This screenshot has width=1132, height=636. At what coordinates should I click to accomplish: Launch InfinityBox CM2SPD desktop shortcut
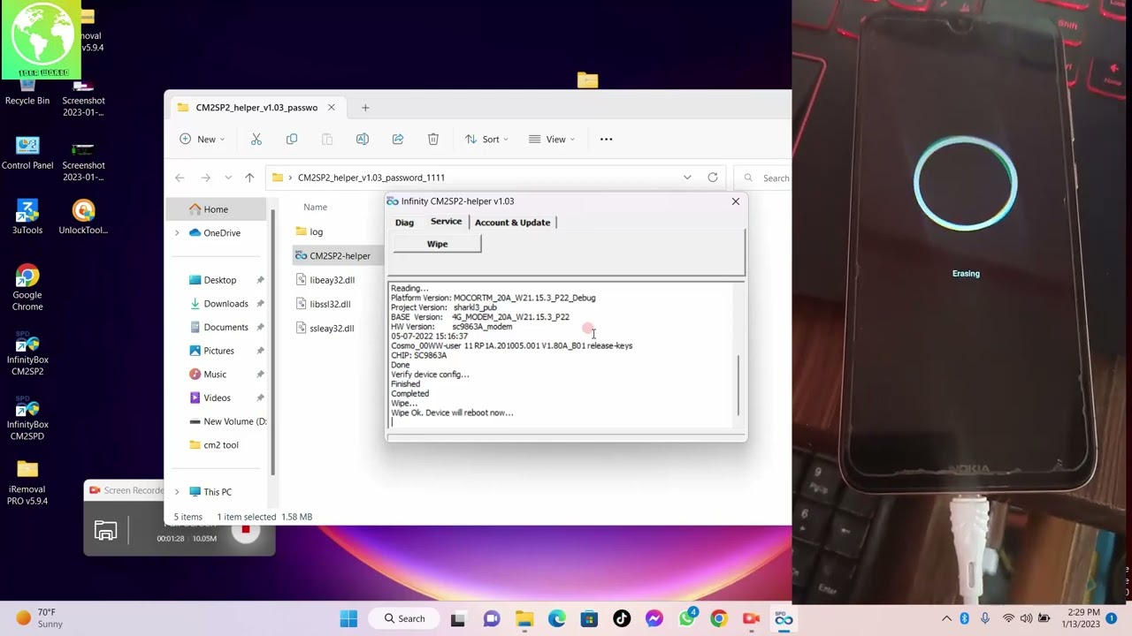(27, 418)
